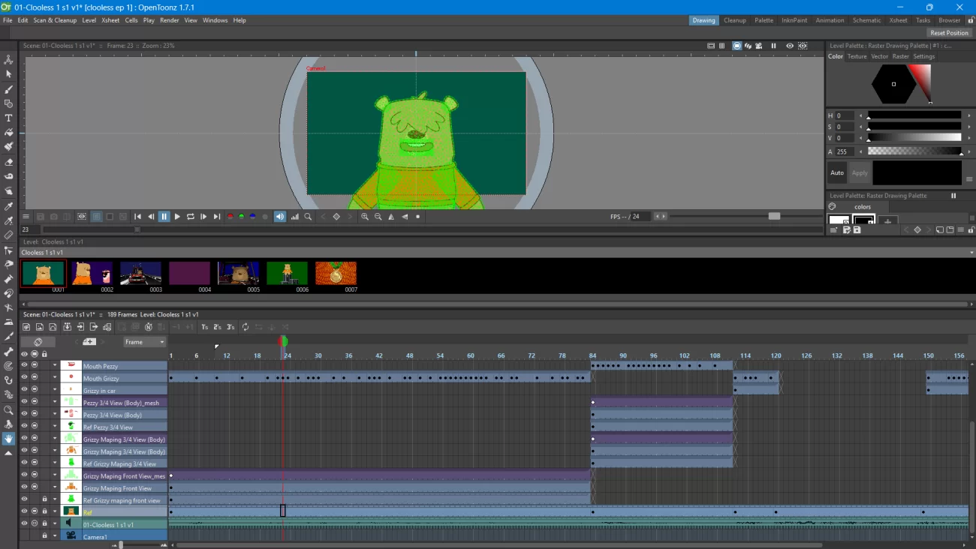
Task: Expand Ref Pezzy 3/4 View column arrow
Action: click(x=55, y=426)
